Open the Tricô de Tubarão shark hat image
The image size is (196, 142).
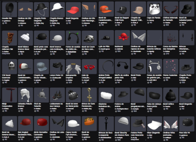pyautogui.click(x=41, y=95)
